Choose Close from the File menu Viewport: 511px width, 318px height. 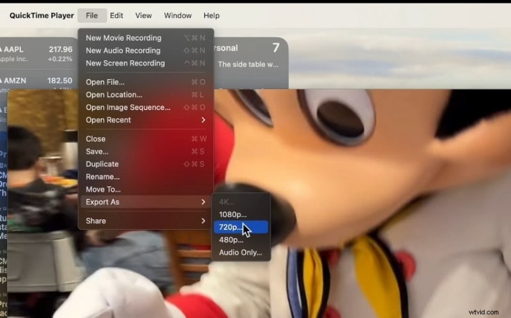[x=146, y=139]
